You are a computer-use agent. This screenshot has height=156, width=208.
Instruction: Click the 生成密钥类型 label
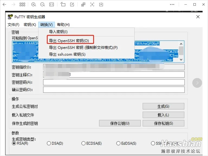tap(24, 139)
